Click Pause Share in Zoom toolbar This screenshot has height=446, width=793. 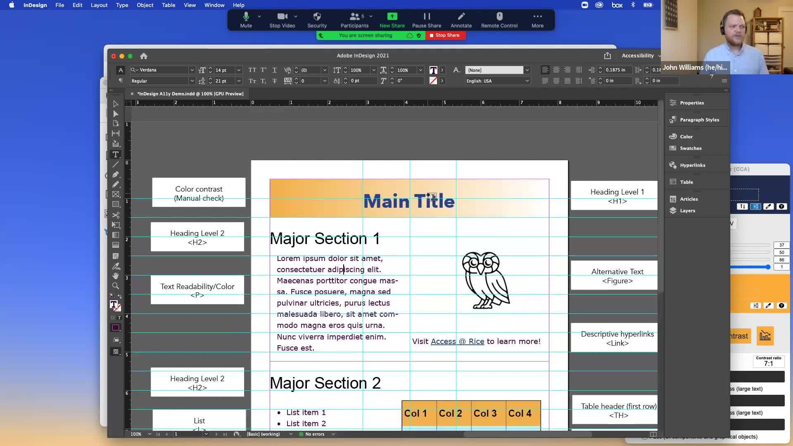427,20
